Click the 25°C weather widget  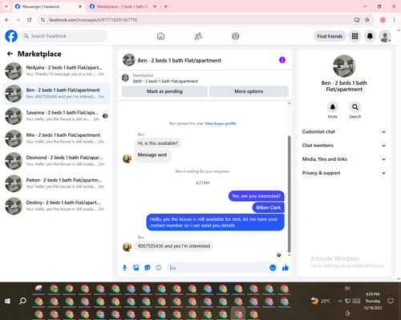point(321,301)
